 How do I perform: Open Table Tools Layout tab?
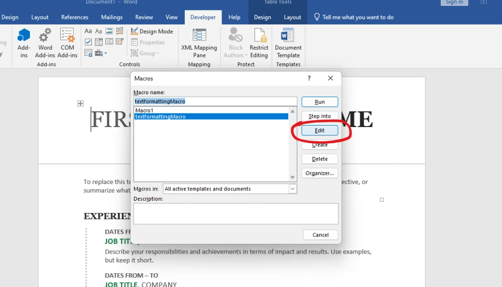292,17
